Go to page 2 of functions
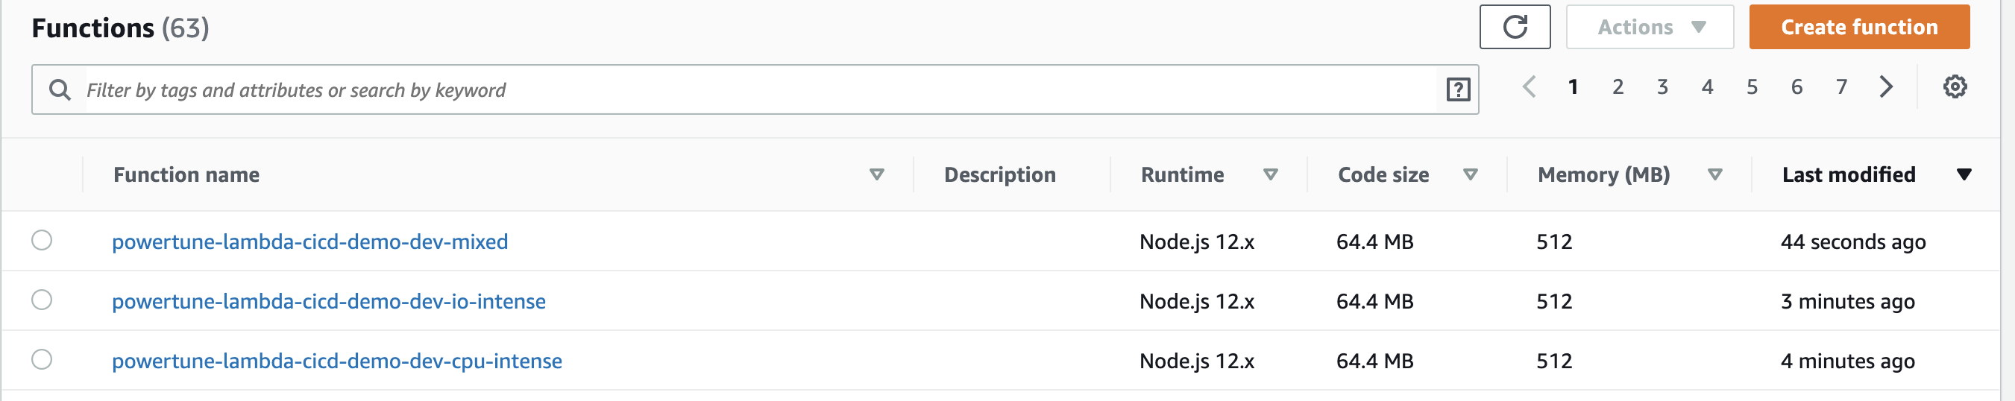 click(1618, 86)
